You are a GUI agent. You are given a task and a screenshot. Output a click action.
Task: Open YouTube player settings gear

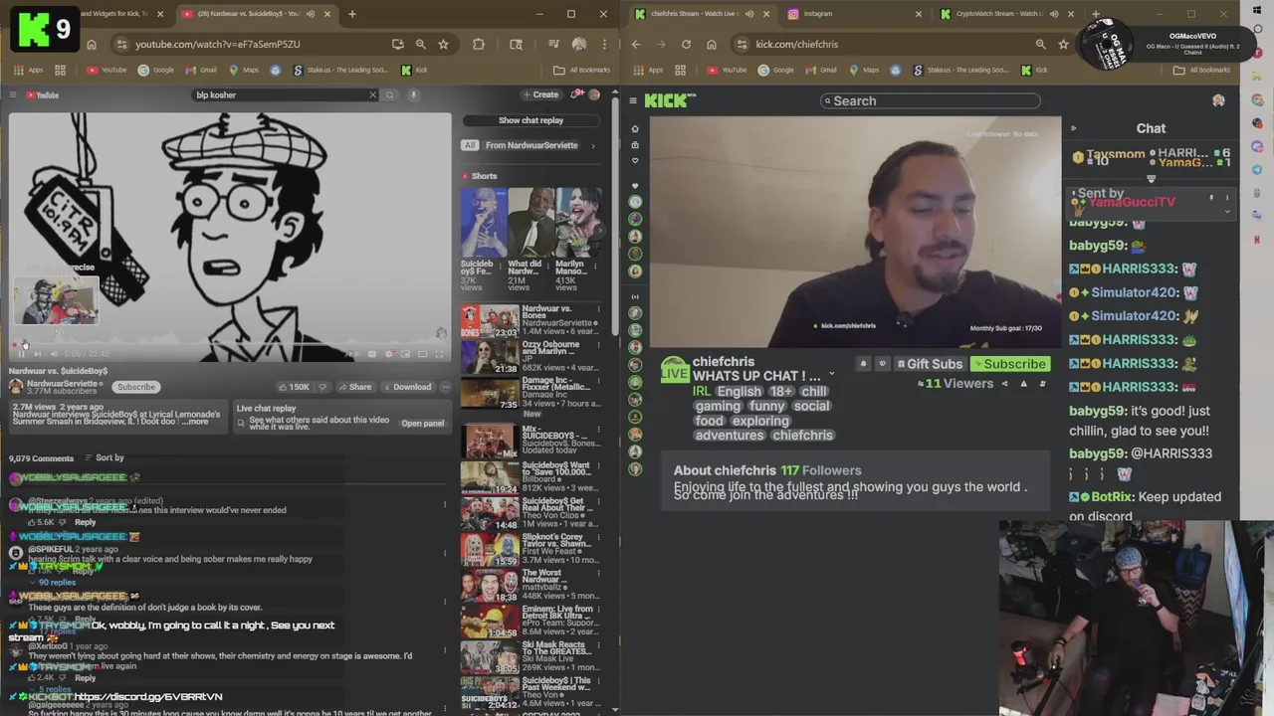389,354
